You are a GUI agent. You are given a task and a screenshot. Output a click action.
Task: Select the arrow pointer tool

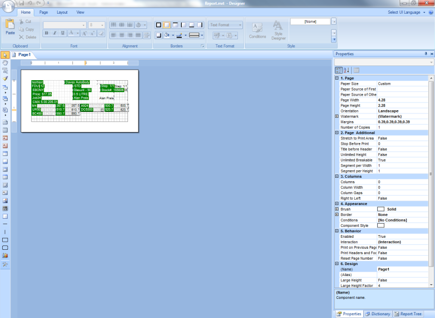(5, 55)
